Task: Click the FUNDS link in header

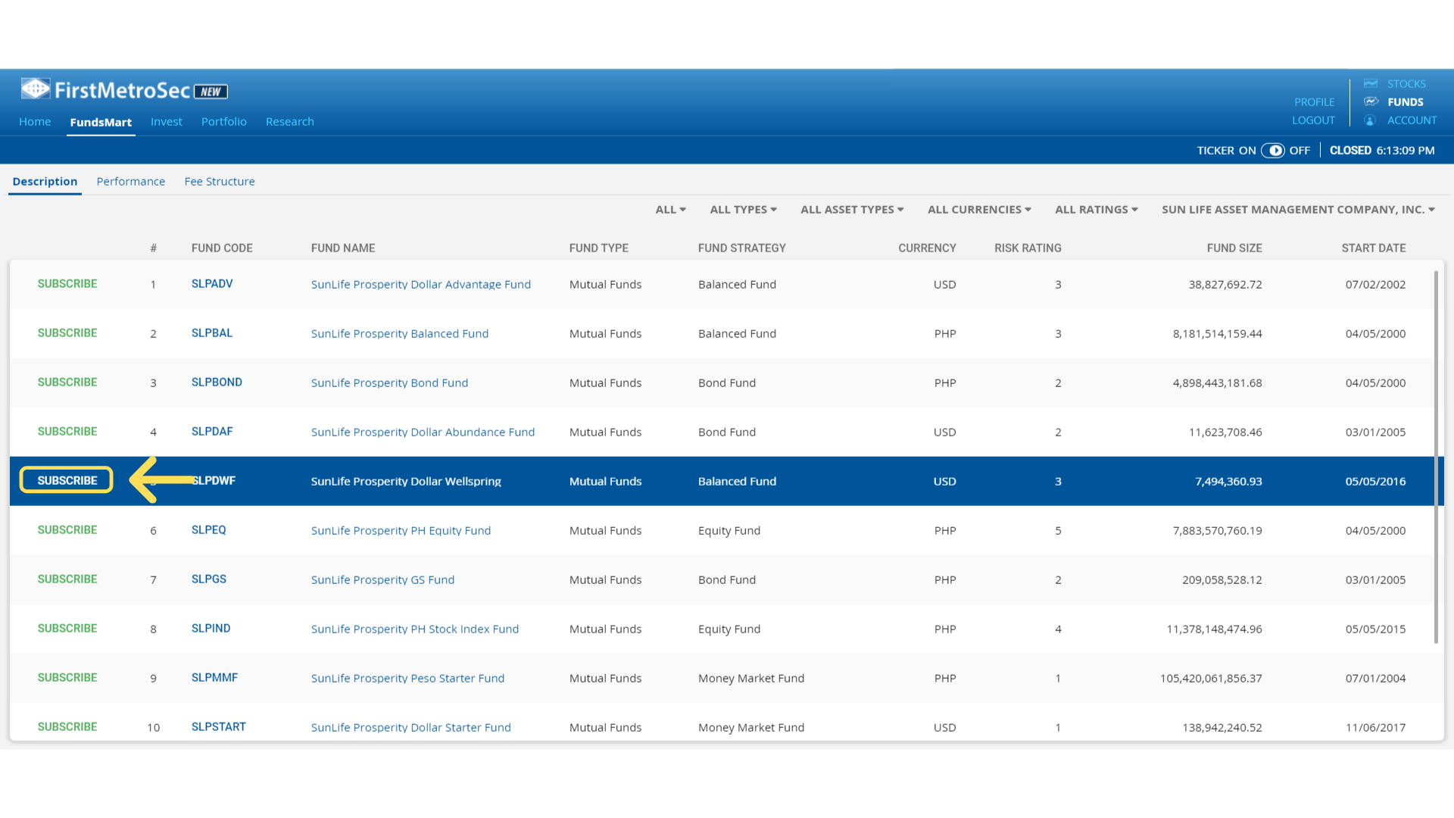Action: click(1406, 102)
